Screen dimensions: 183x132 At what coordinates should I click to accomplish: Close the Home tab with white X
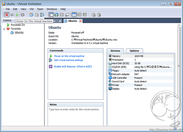pyautogui.click(x=60, y=21)
